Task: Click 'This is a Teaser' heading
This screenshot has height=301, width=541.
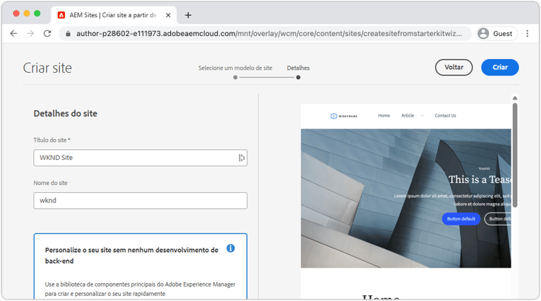Action: 480,179
